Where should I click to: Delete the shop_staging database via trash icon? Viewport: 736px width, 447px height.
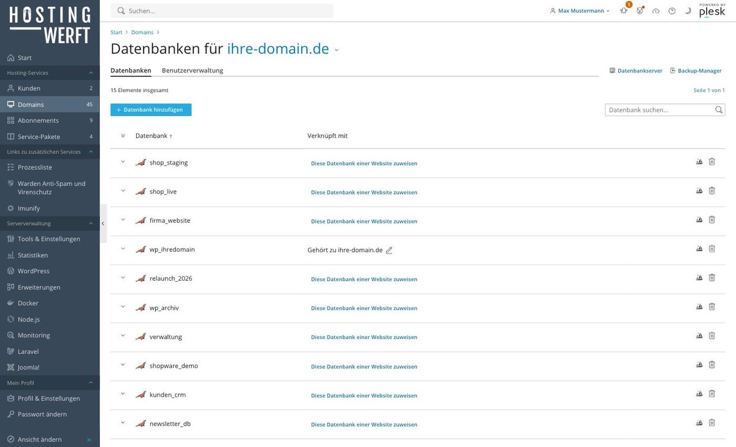tap(712, 162)
